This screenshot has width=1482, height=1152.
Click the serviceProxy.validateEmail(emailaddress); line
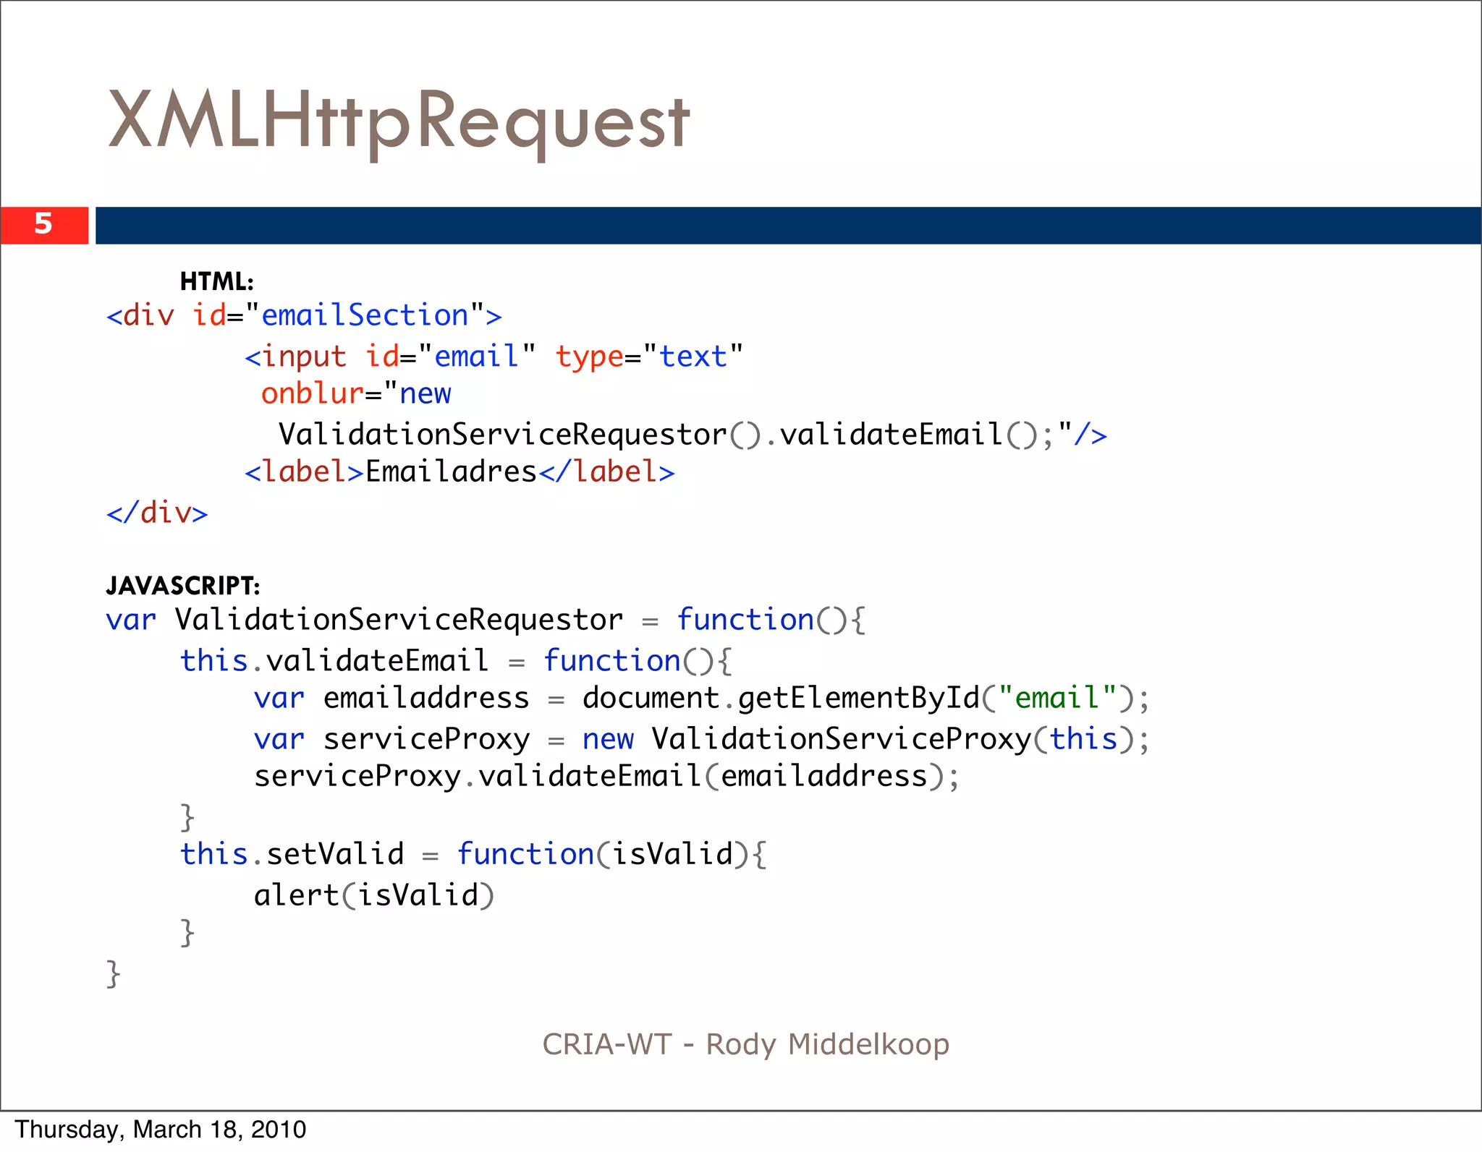click(x=606, y=777)
